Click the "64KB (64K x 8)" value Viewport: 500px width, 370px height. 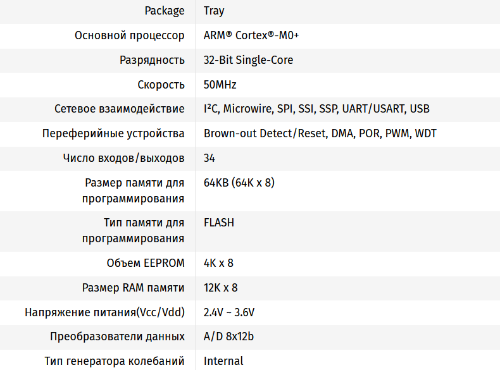coord(239,183)
